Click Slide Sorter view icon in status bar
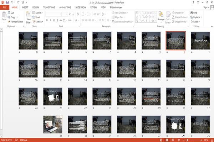This screenshot has width=214, height=142. tap(167, 140)
